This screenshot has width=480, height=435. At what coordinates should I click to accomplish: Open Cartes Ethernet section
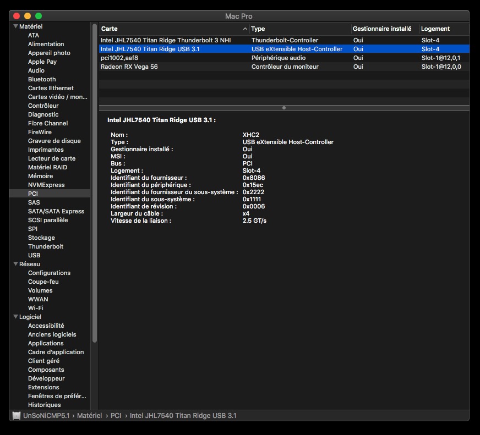pyautogui.click(x=51, y=88)
